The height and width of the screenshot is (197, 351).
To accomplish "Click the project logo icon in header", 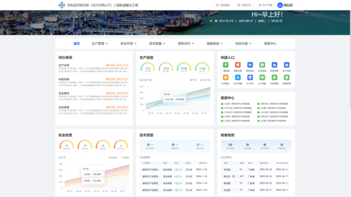I will tap(62, 5).
